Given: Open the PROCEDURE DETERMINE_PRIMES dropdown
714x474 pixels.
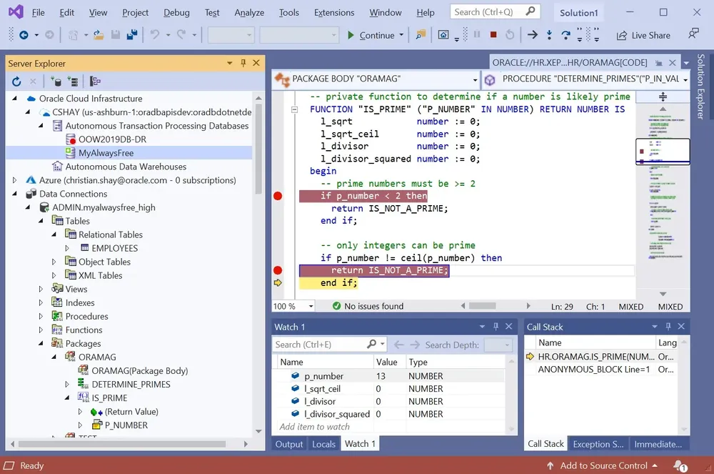Looking at the screenshot, I should 685,80.
